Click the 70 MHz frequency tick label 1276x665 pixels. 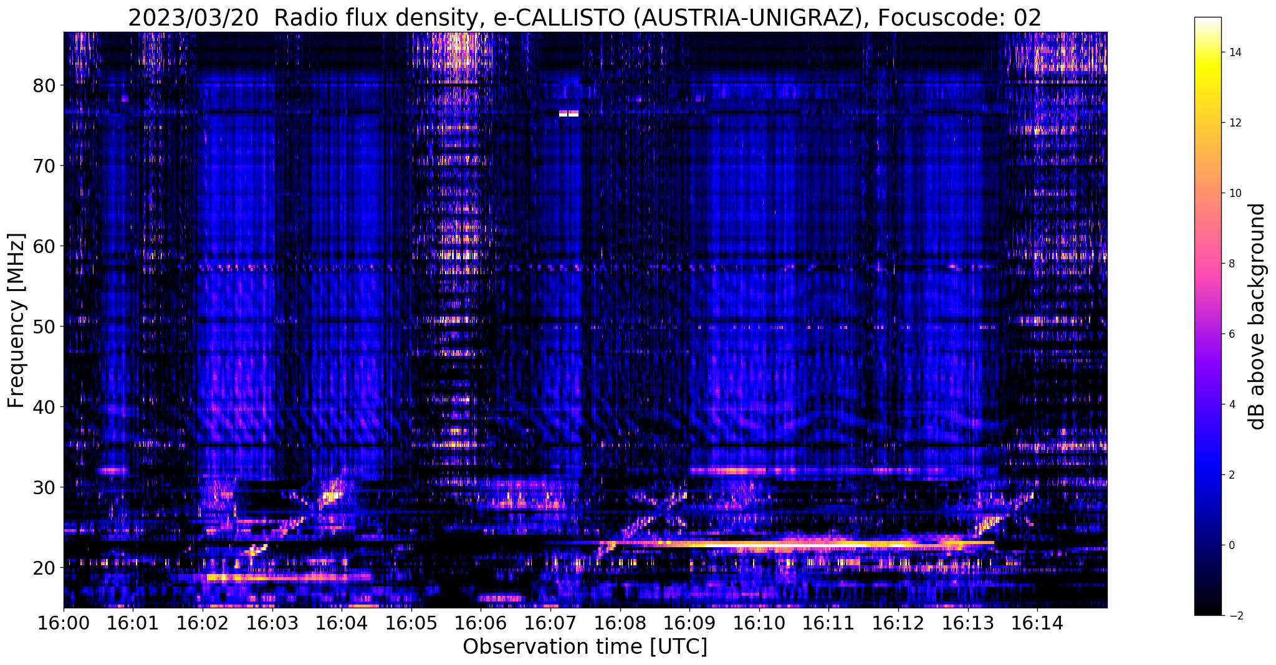[44, 166]
